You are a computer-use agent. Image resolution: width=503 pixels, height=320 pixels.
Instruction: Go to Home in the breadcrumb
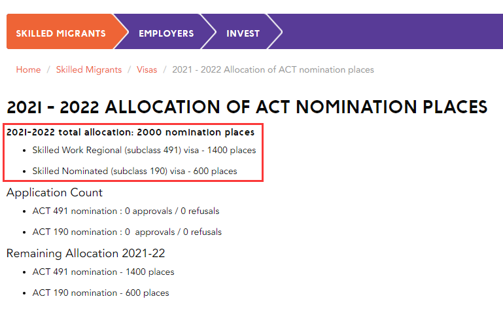pos(28,70)
